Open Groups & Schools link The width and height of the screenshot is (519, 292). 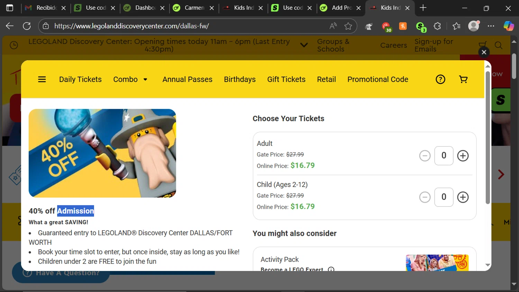pyautogui.click(x=333, y=45)
